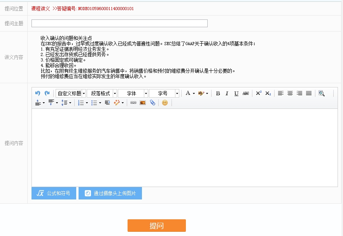Click the subscript icon
343x236 pixels.
pos(268,93)
